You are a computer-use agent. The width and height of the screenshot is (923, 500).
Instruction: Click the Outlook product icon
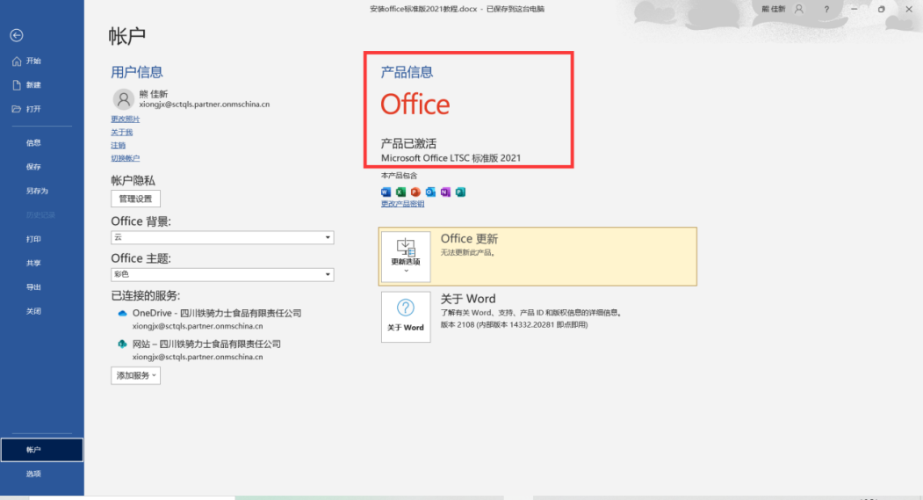tap(431, 192)
